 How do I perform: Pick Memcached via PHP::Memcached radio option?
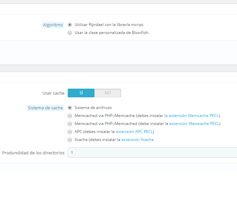70,124
